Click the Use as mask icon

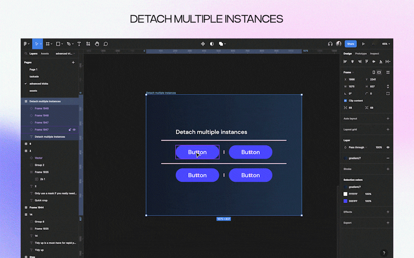[212, 44]
